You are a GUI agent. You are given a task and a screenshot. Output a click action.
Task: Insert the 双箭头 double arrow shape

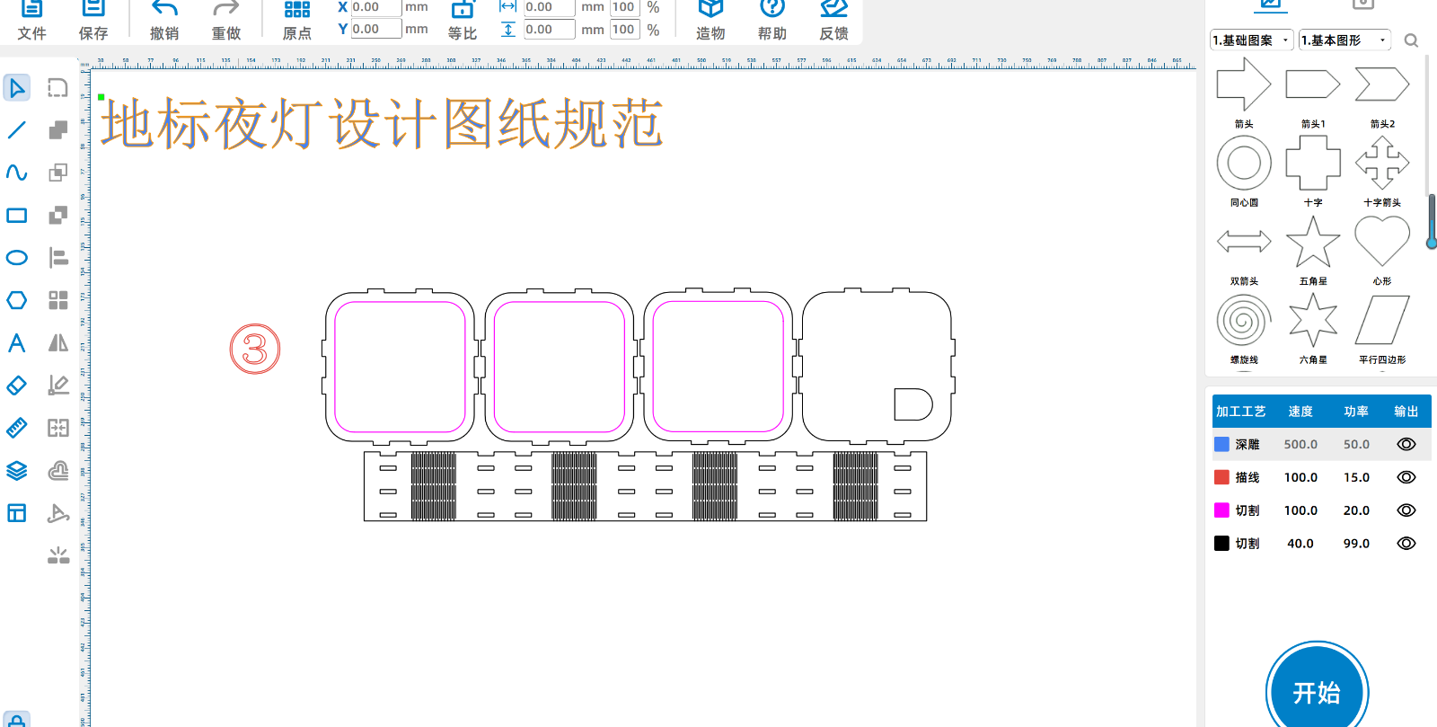[1244, 241]
